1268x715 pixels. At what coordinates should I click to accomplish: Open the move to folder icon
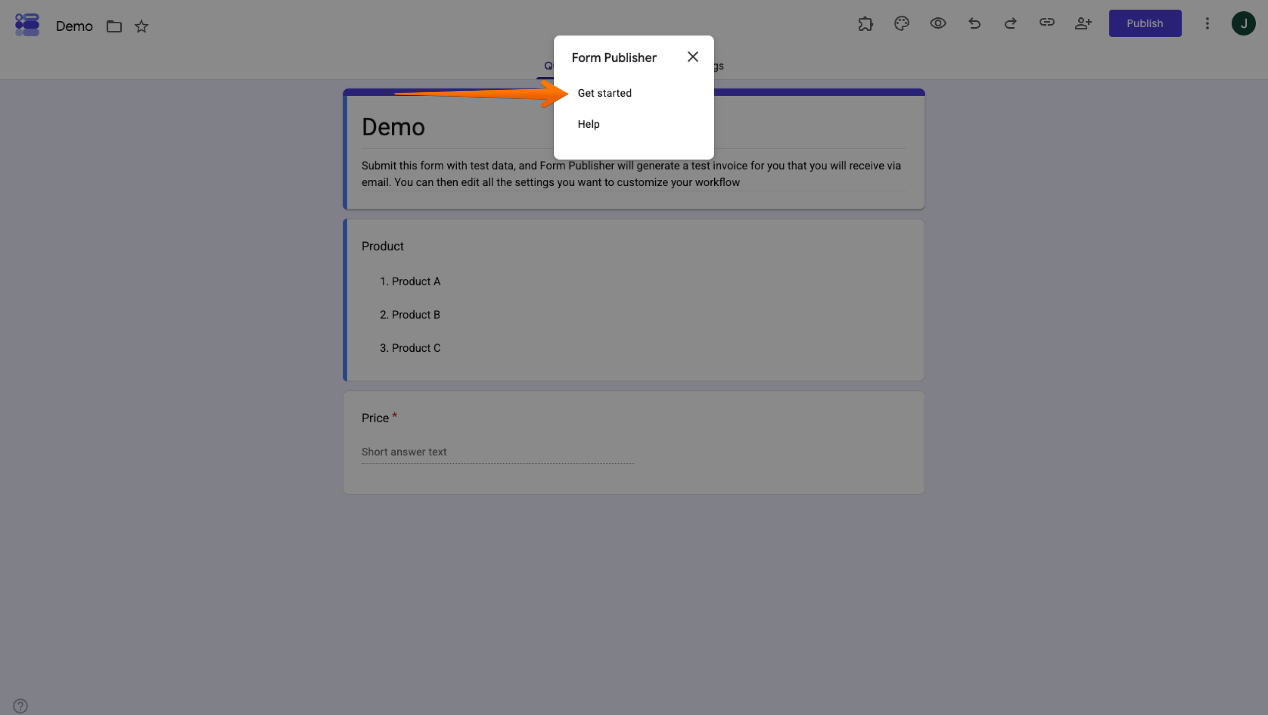(114, 26)
